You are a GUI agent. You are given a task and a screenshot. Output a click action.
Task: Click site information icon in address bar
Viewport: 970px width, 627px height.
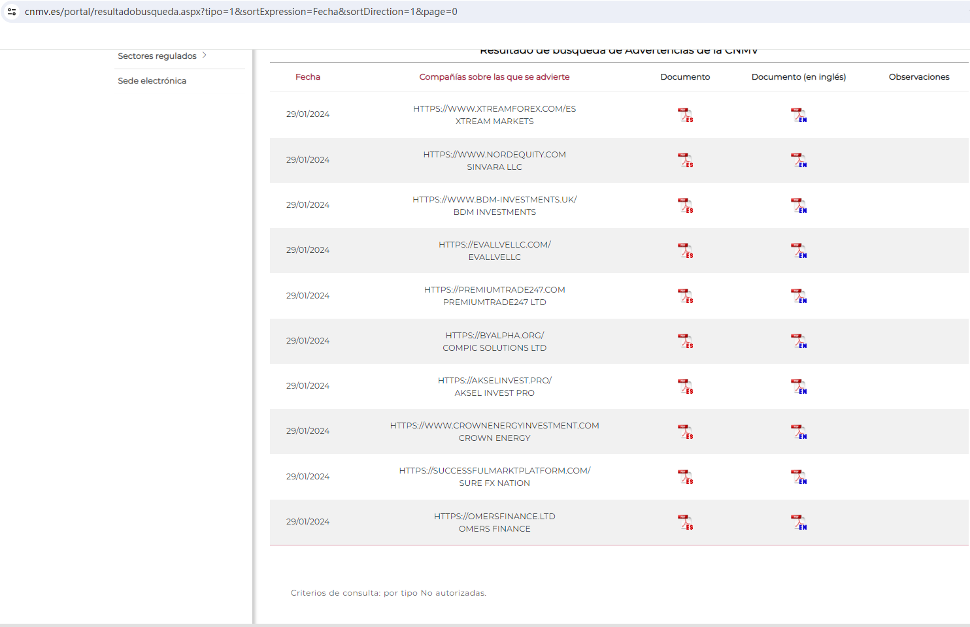tap(12, 12)
